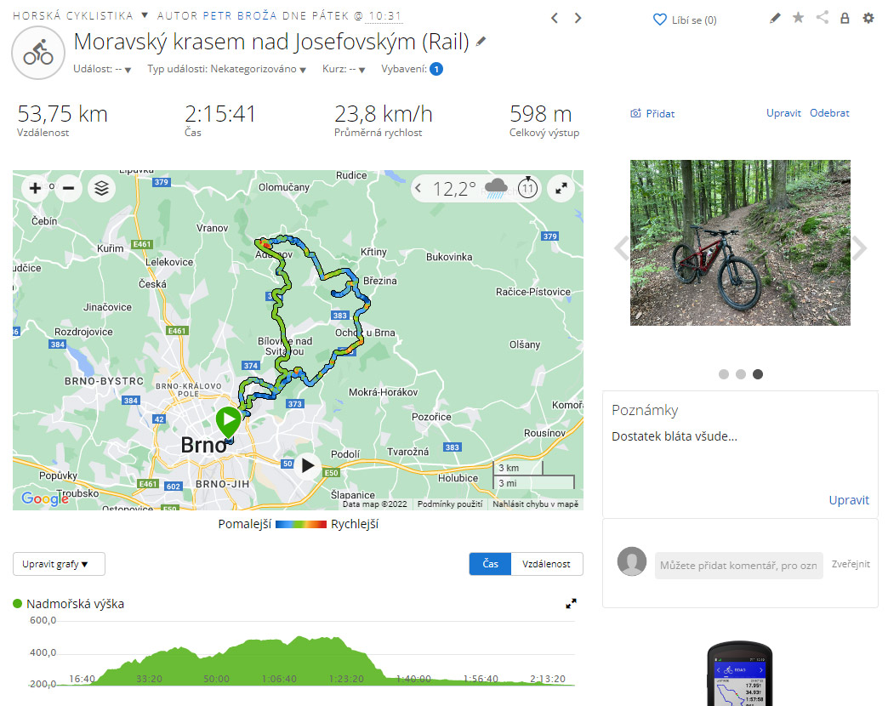Viewport: 888px width, 706px height.
Task: Open the Upravit grafy dropdown
Action: coord(59,564)
